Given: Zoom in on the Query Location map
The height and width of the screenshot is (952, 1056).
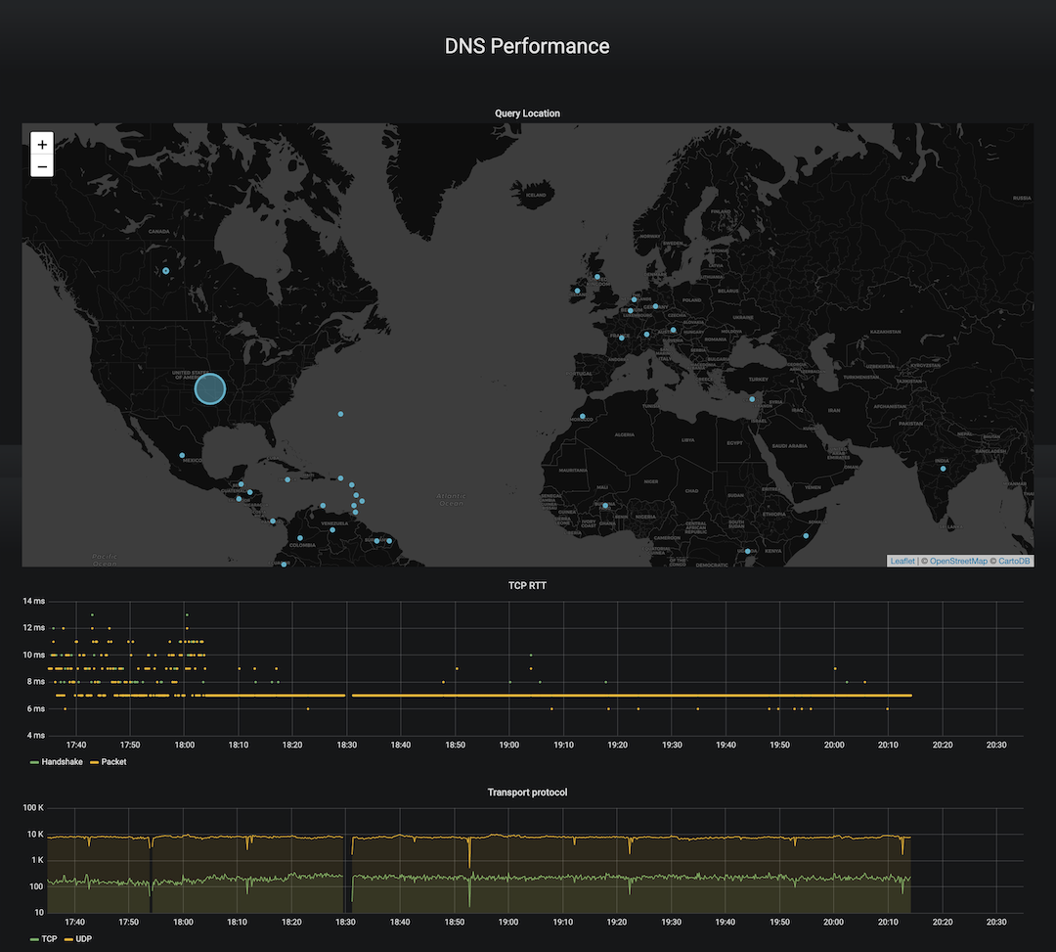Looking at the screenshot, I should point(42,144).
